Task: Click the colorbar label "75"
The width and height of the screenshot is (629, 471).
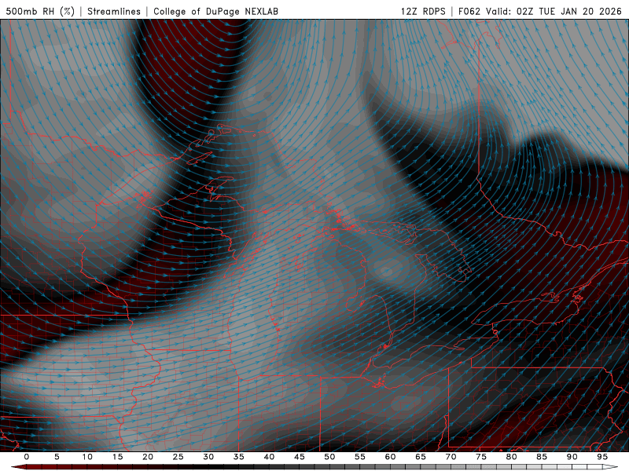Action: (481, 457)
